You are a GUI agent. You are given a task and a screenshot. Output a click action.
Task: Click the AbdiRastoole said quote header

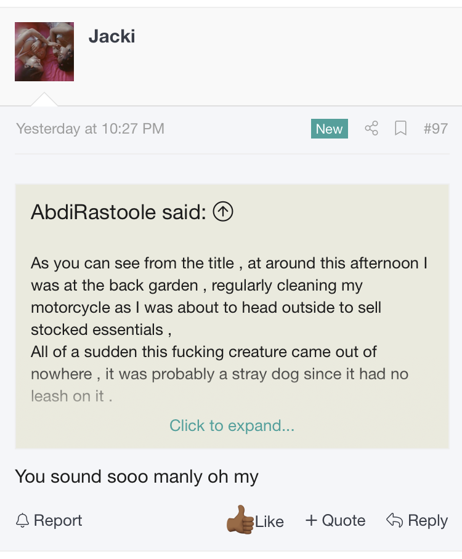point(118,212)
